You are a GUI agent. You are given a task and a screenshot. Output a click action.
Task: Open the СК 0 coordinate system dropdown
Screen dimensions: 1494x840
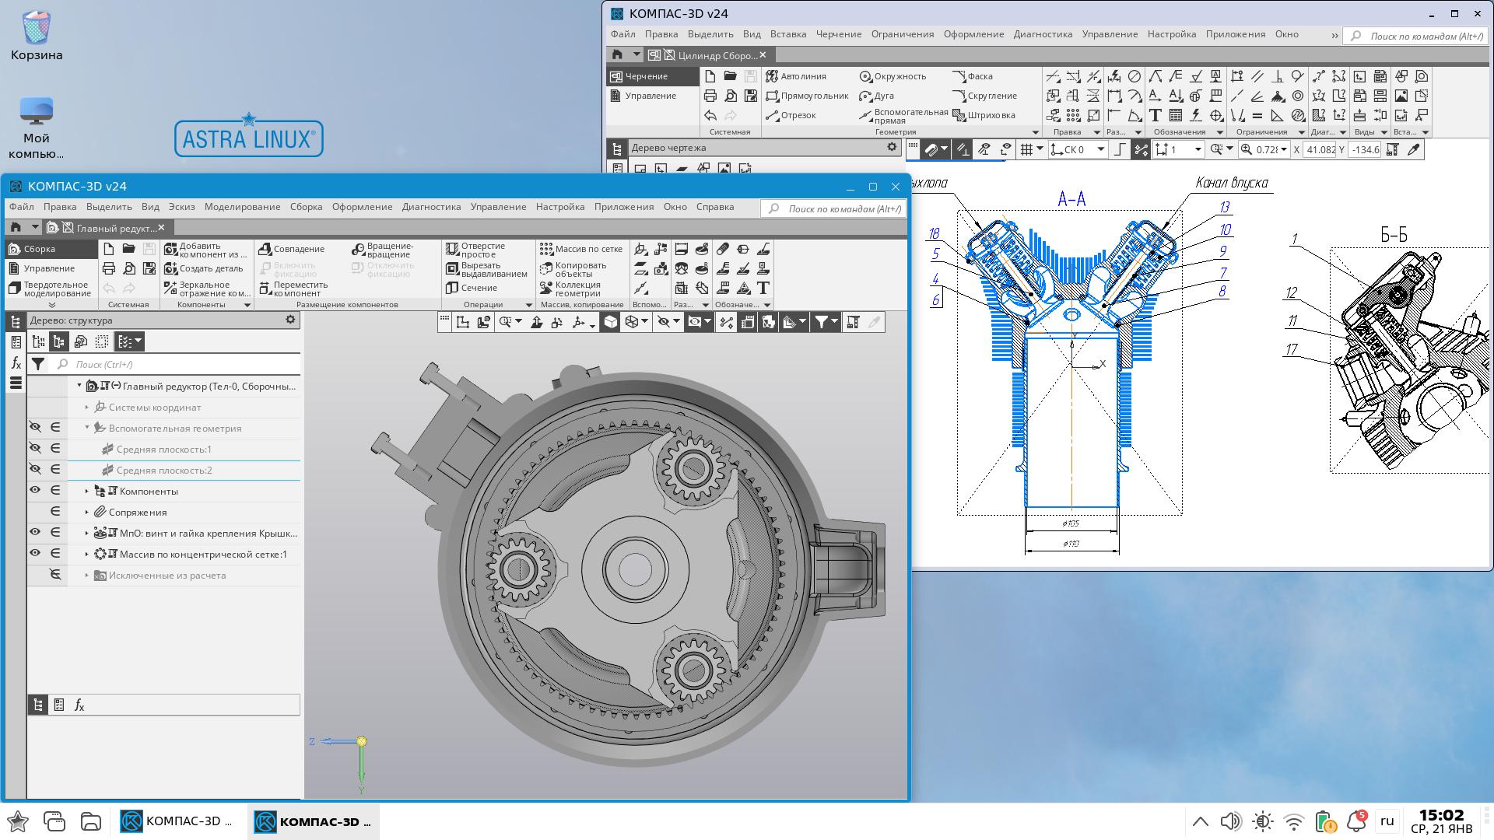click(1100, 149)
